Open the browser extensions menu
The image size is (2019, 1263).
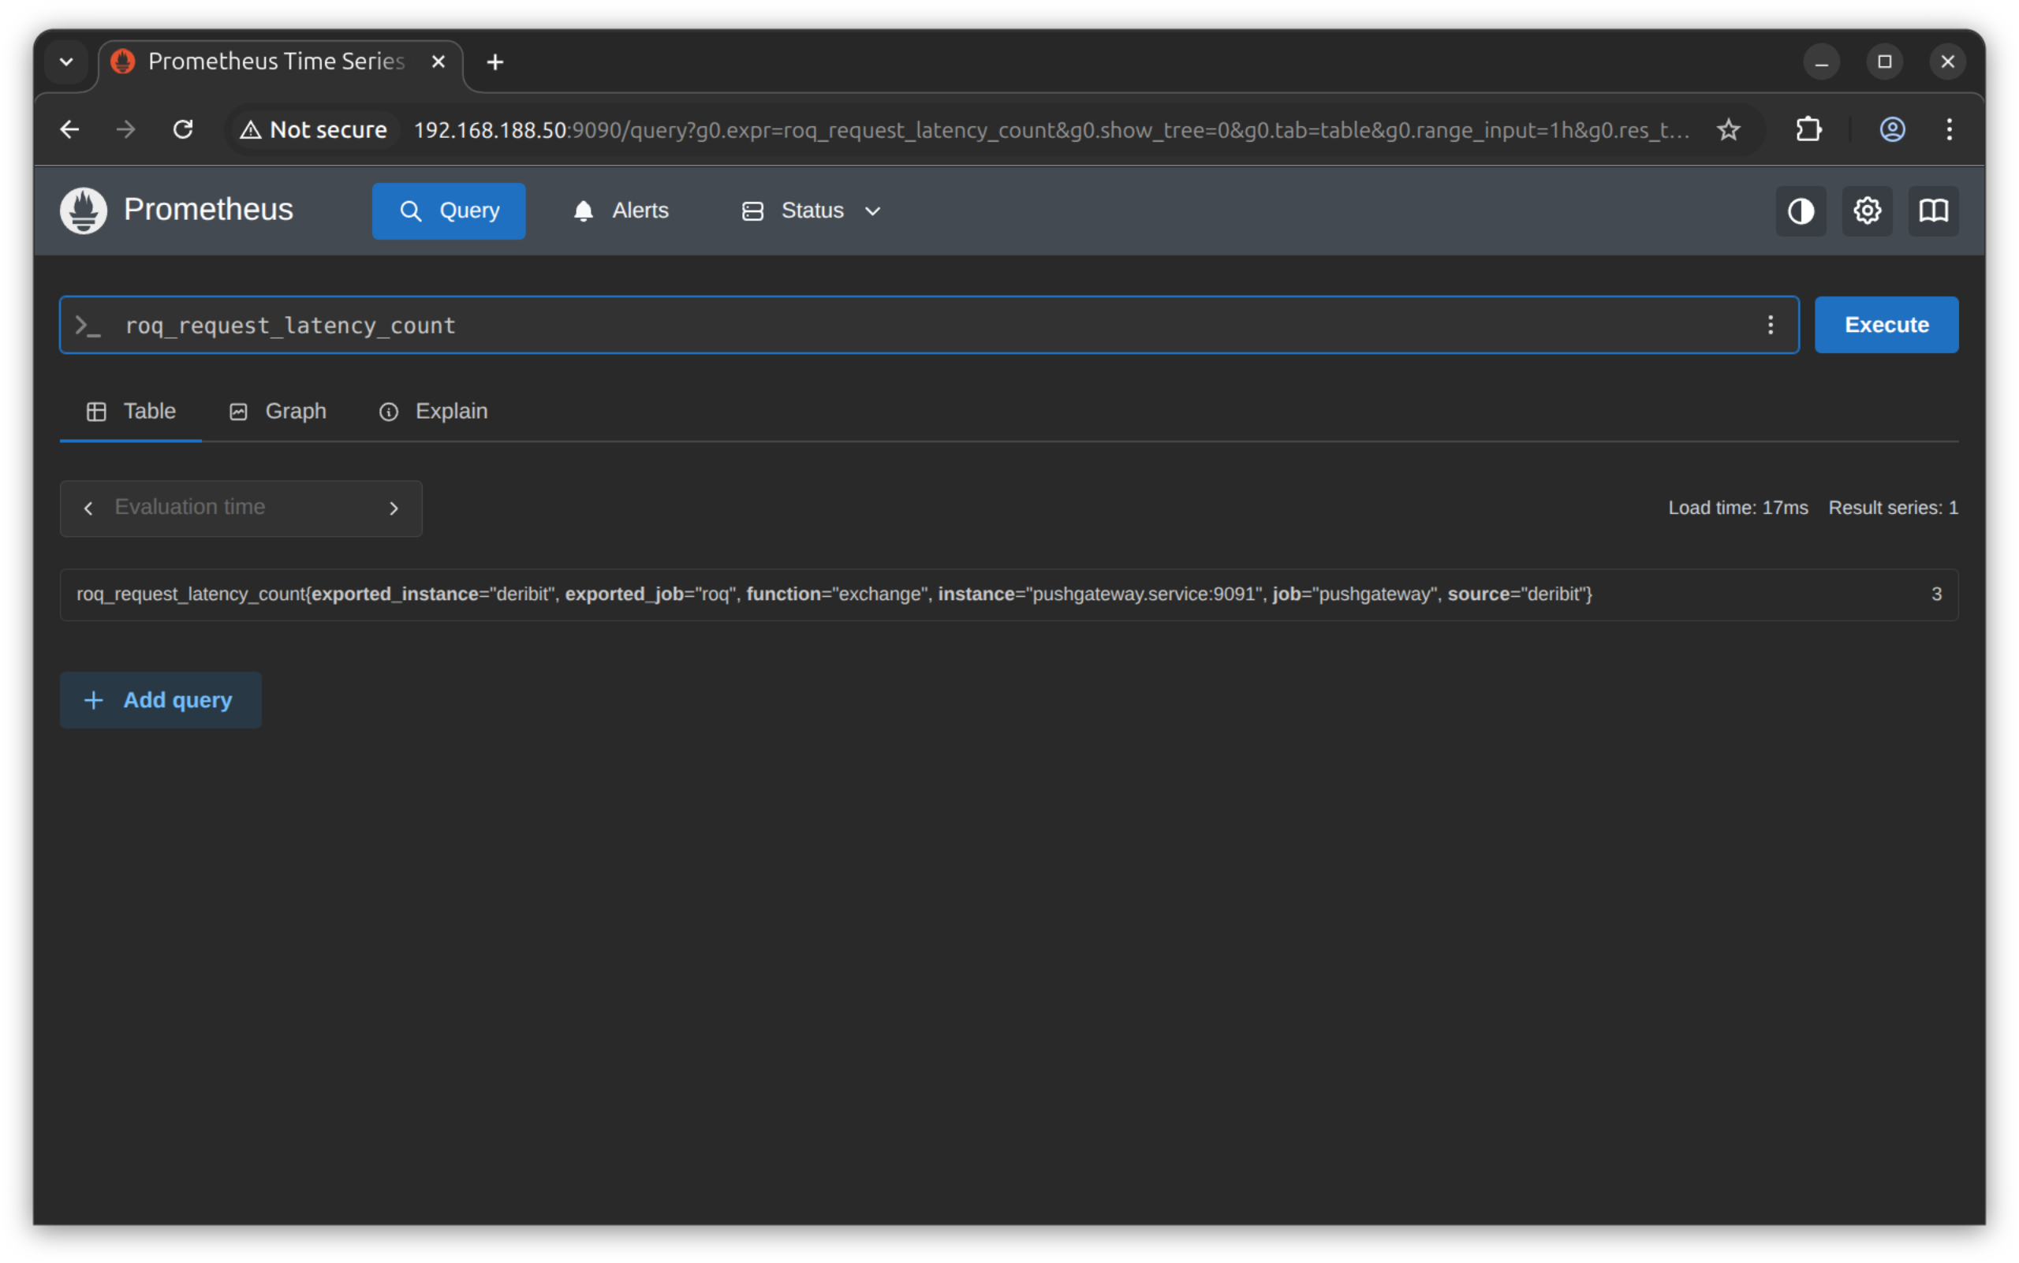pos(1808,129)
